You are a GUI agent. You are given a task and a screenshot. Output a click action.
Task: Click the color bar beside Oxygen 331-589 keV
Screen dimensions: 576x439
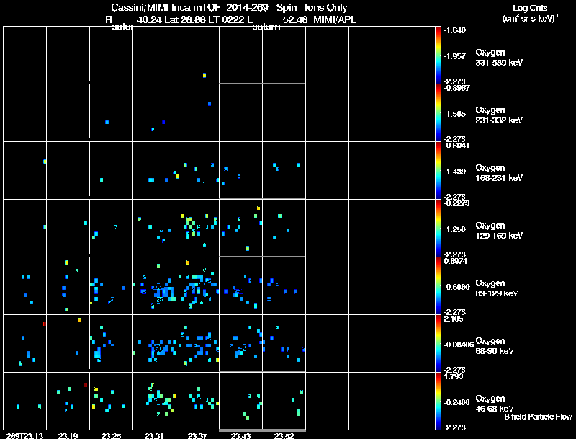[x=438, y=56]
